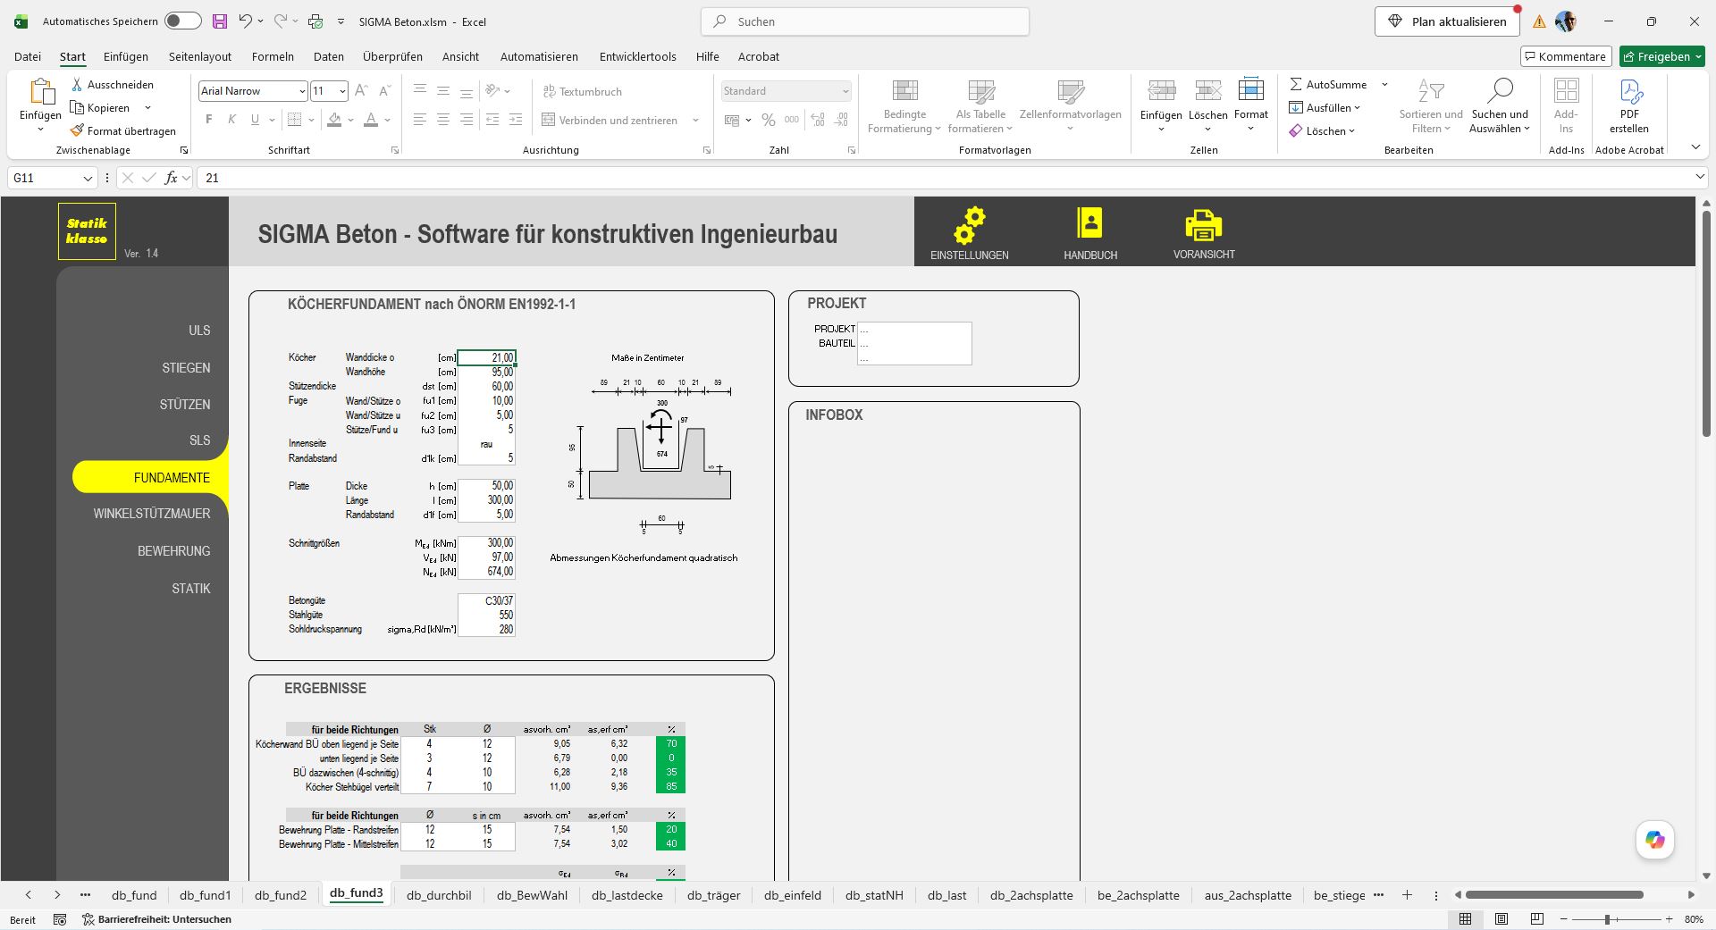This screenshot has width=1716, height=930.
Task: Click the Statik klasse logo
Action: tap(87, 231)
